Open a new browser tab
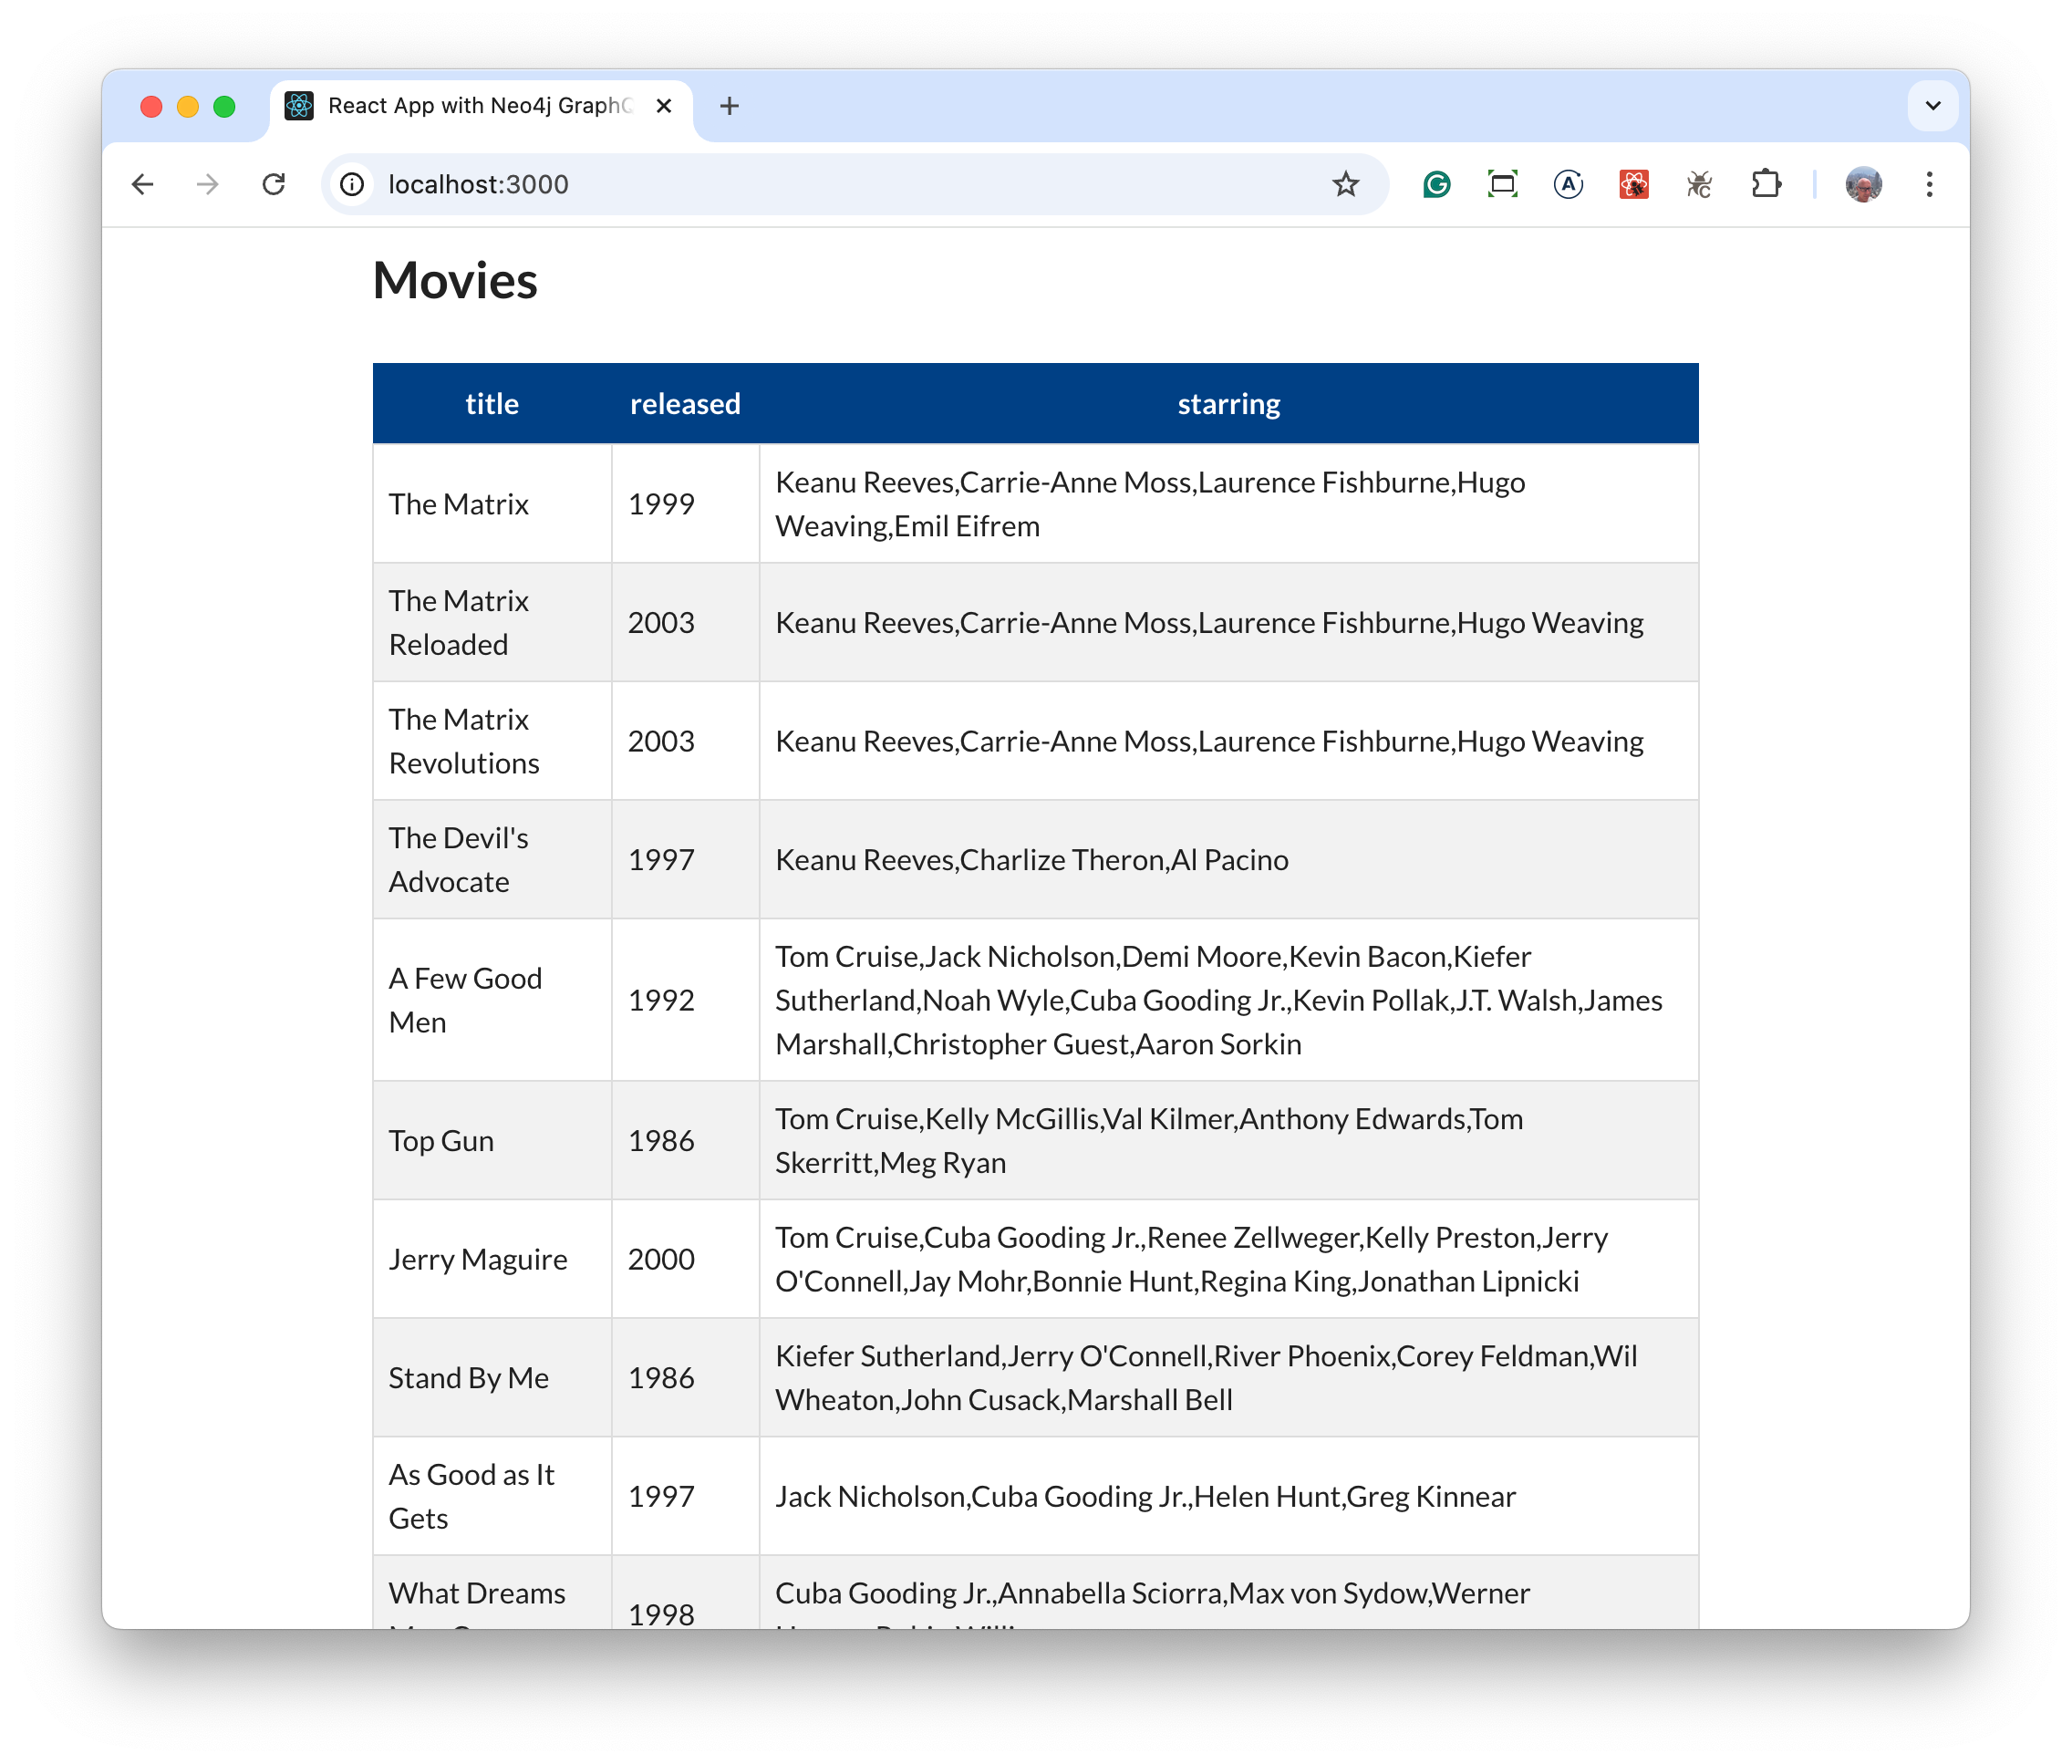 pos(729,106)
